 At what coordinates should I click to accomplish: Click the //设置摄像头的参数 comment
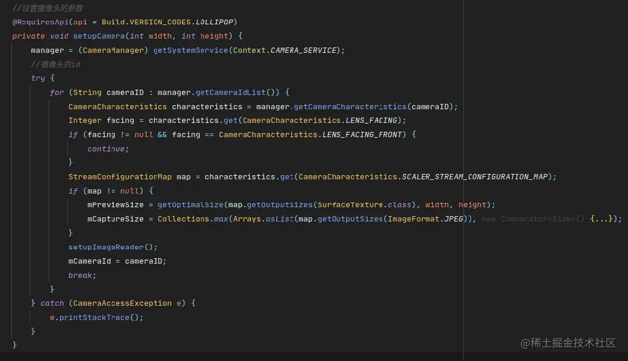(48, 8)
